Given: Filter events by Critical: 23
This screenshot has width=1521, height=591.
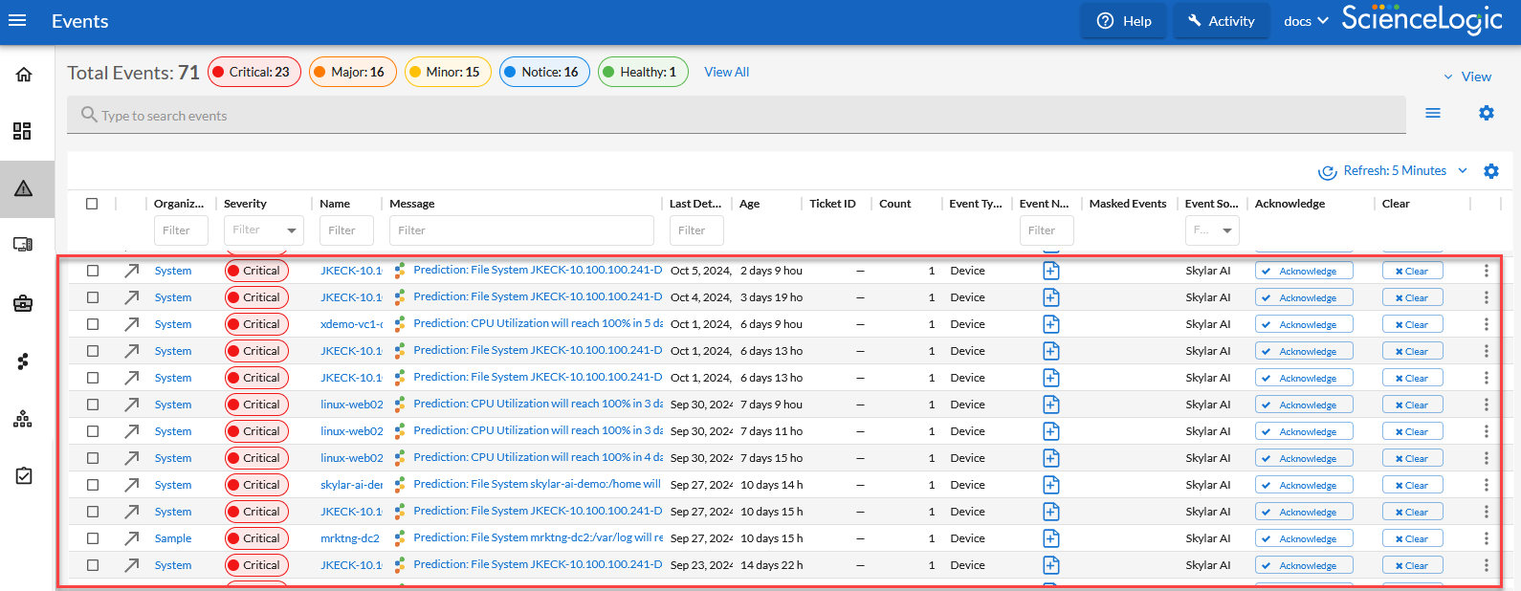Looking at the screenshot, I should pos(253,72).
